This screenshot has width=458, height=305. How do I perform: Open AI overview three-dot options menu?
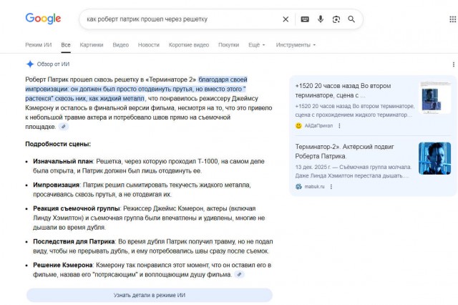pos(453,64)
